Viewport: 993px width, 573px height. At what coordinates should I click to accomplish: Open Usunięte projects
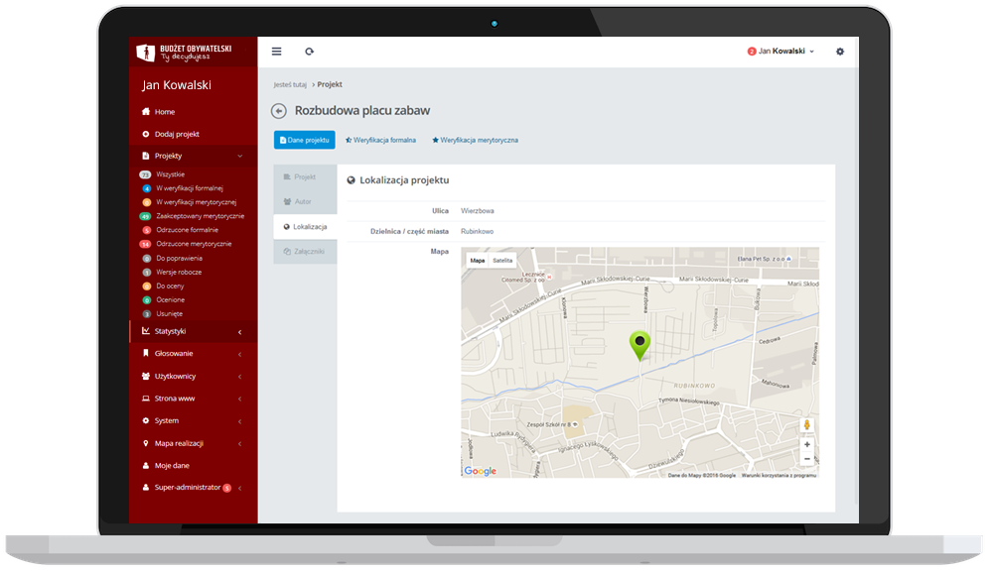click(169, 313)
